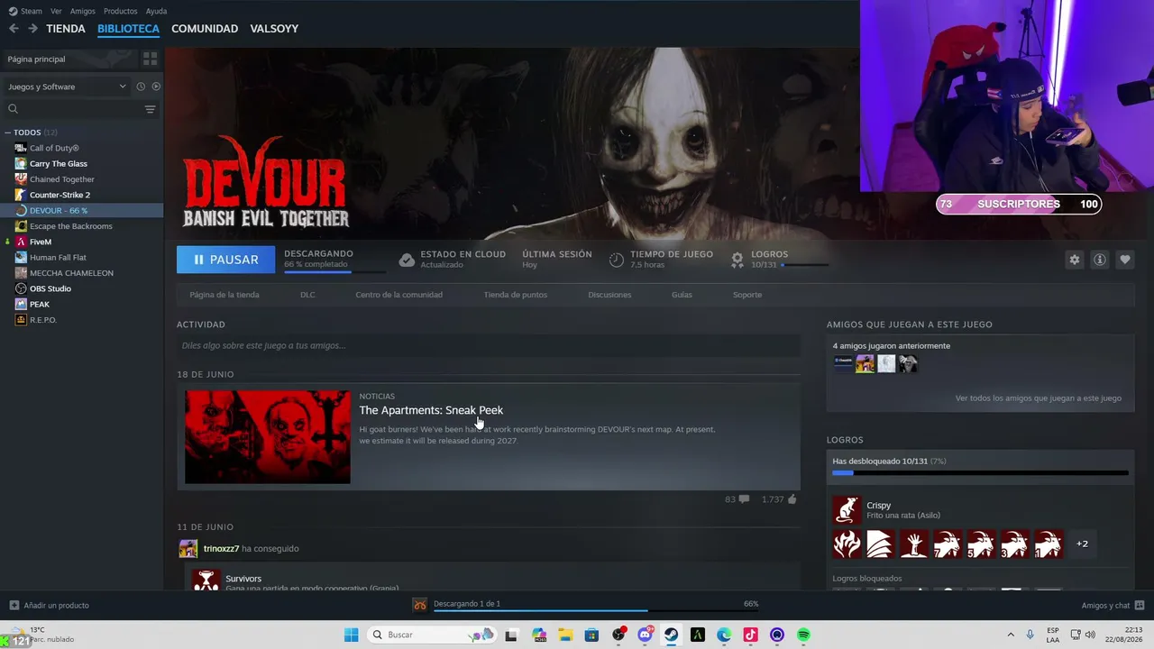Viewport: 1154px width, 649px height.
Task: Open the Windows Start menu
Action: coord(351,635)
